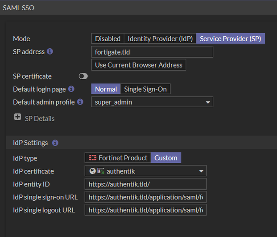The image size is (277, 237).
Task: Click the info icon beside Default admin profile
Action: click(x=80, y=102)
